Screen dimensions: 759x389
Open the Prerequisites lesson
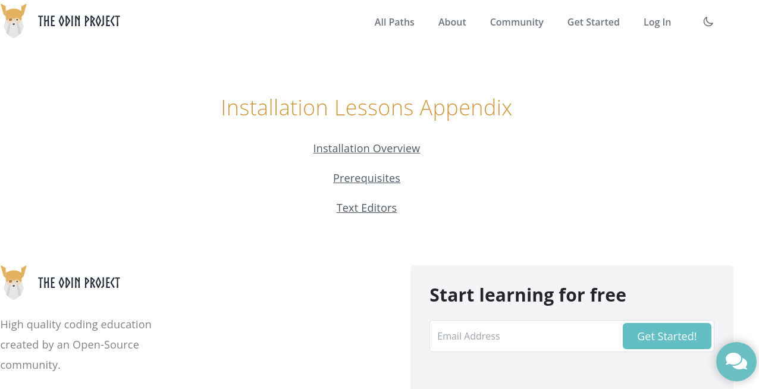[x=366, y=178]
